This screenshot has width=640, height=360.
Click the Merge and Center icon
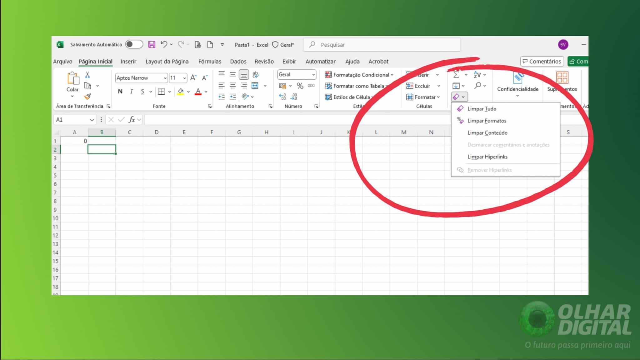255,86
